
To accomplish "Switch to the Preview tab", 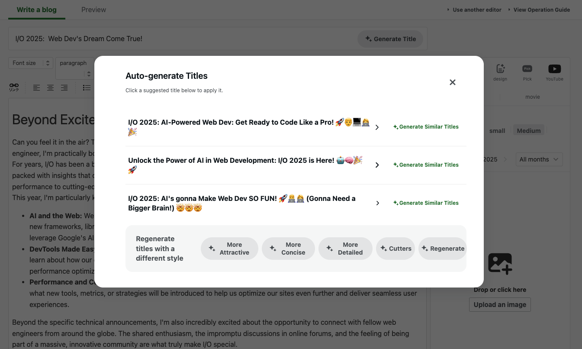I will click(93, 10).
